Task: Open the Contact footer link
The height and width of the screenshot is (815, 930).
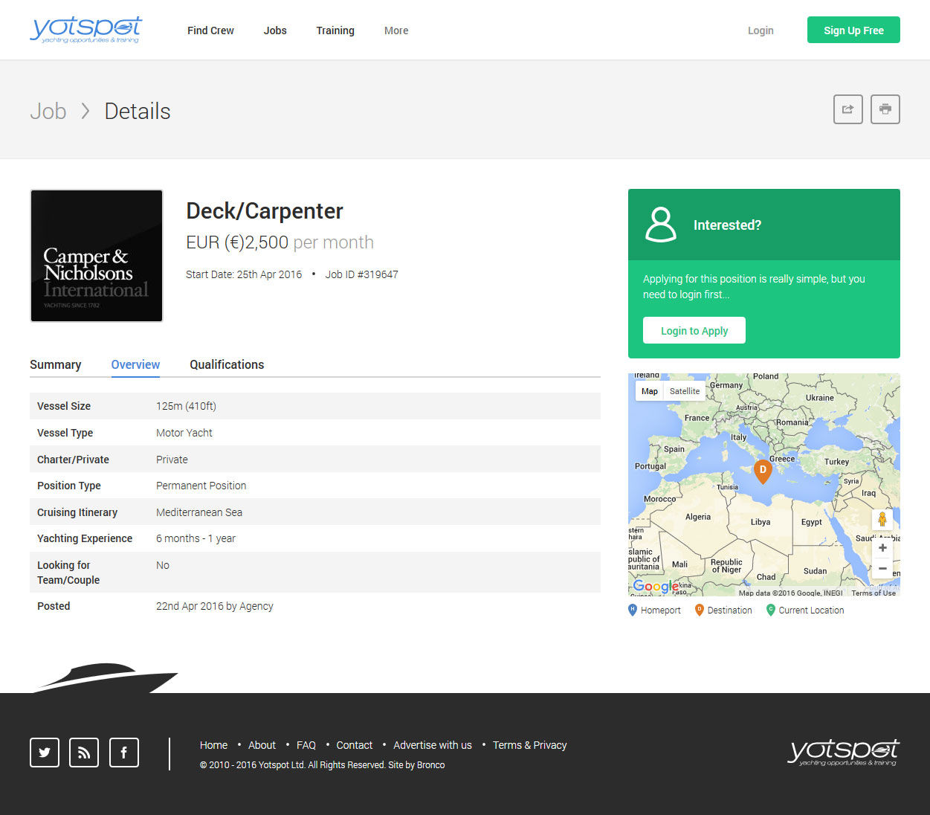Action: [355, 745]
